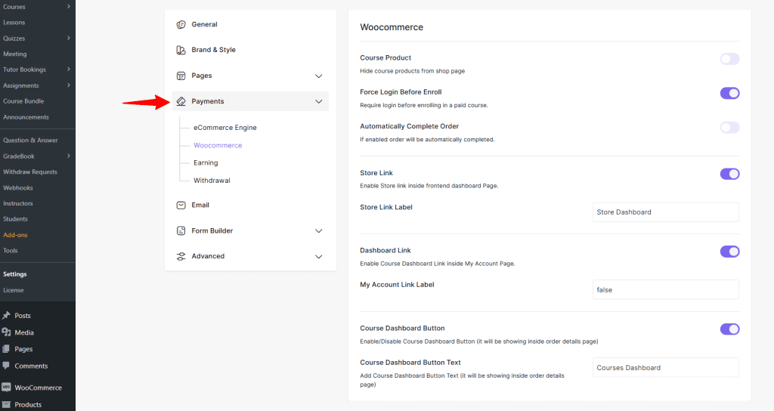Click the Email envelope icon
The image size is (774, 411).
pyautogui.click(x=181, y=205)
